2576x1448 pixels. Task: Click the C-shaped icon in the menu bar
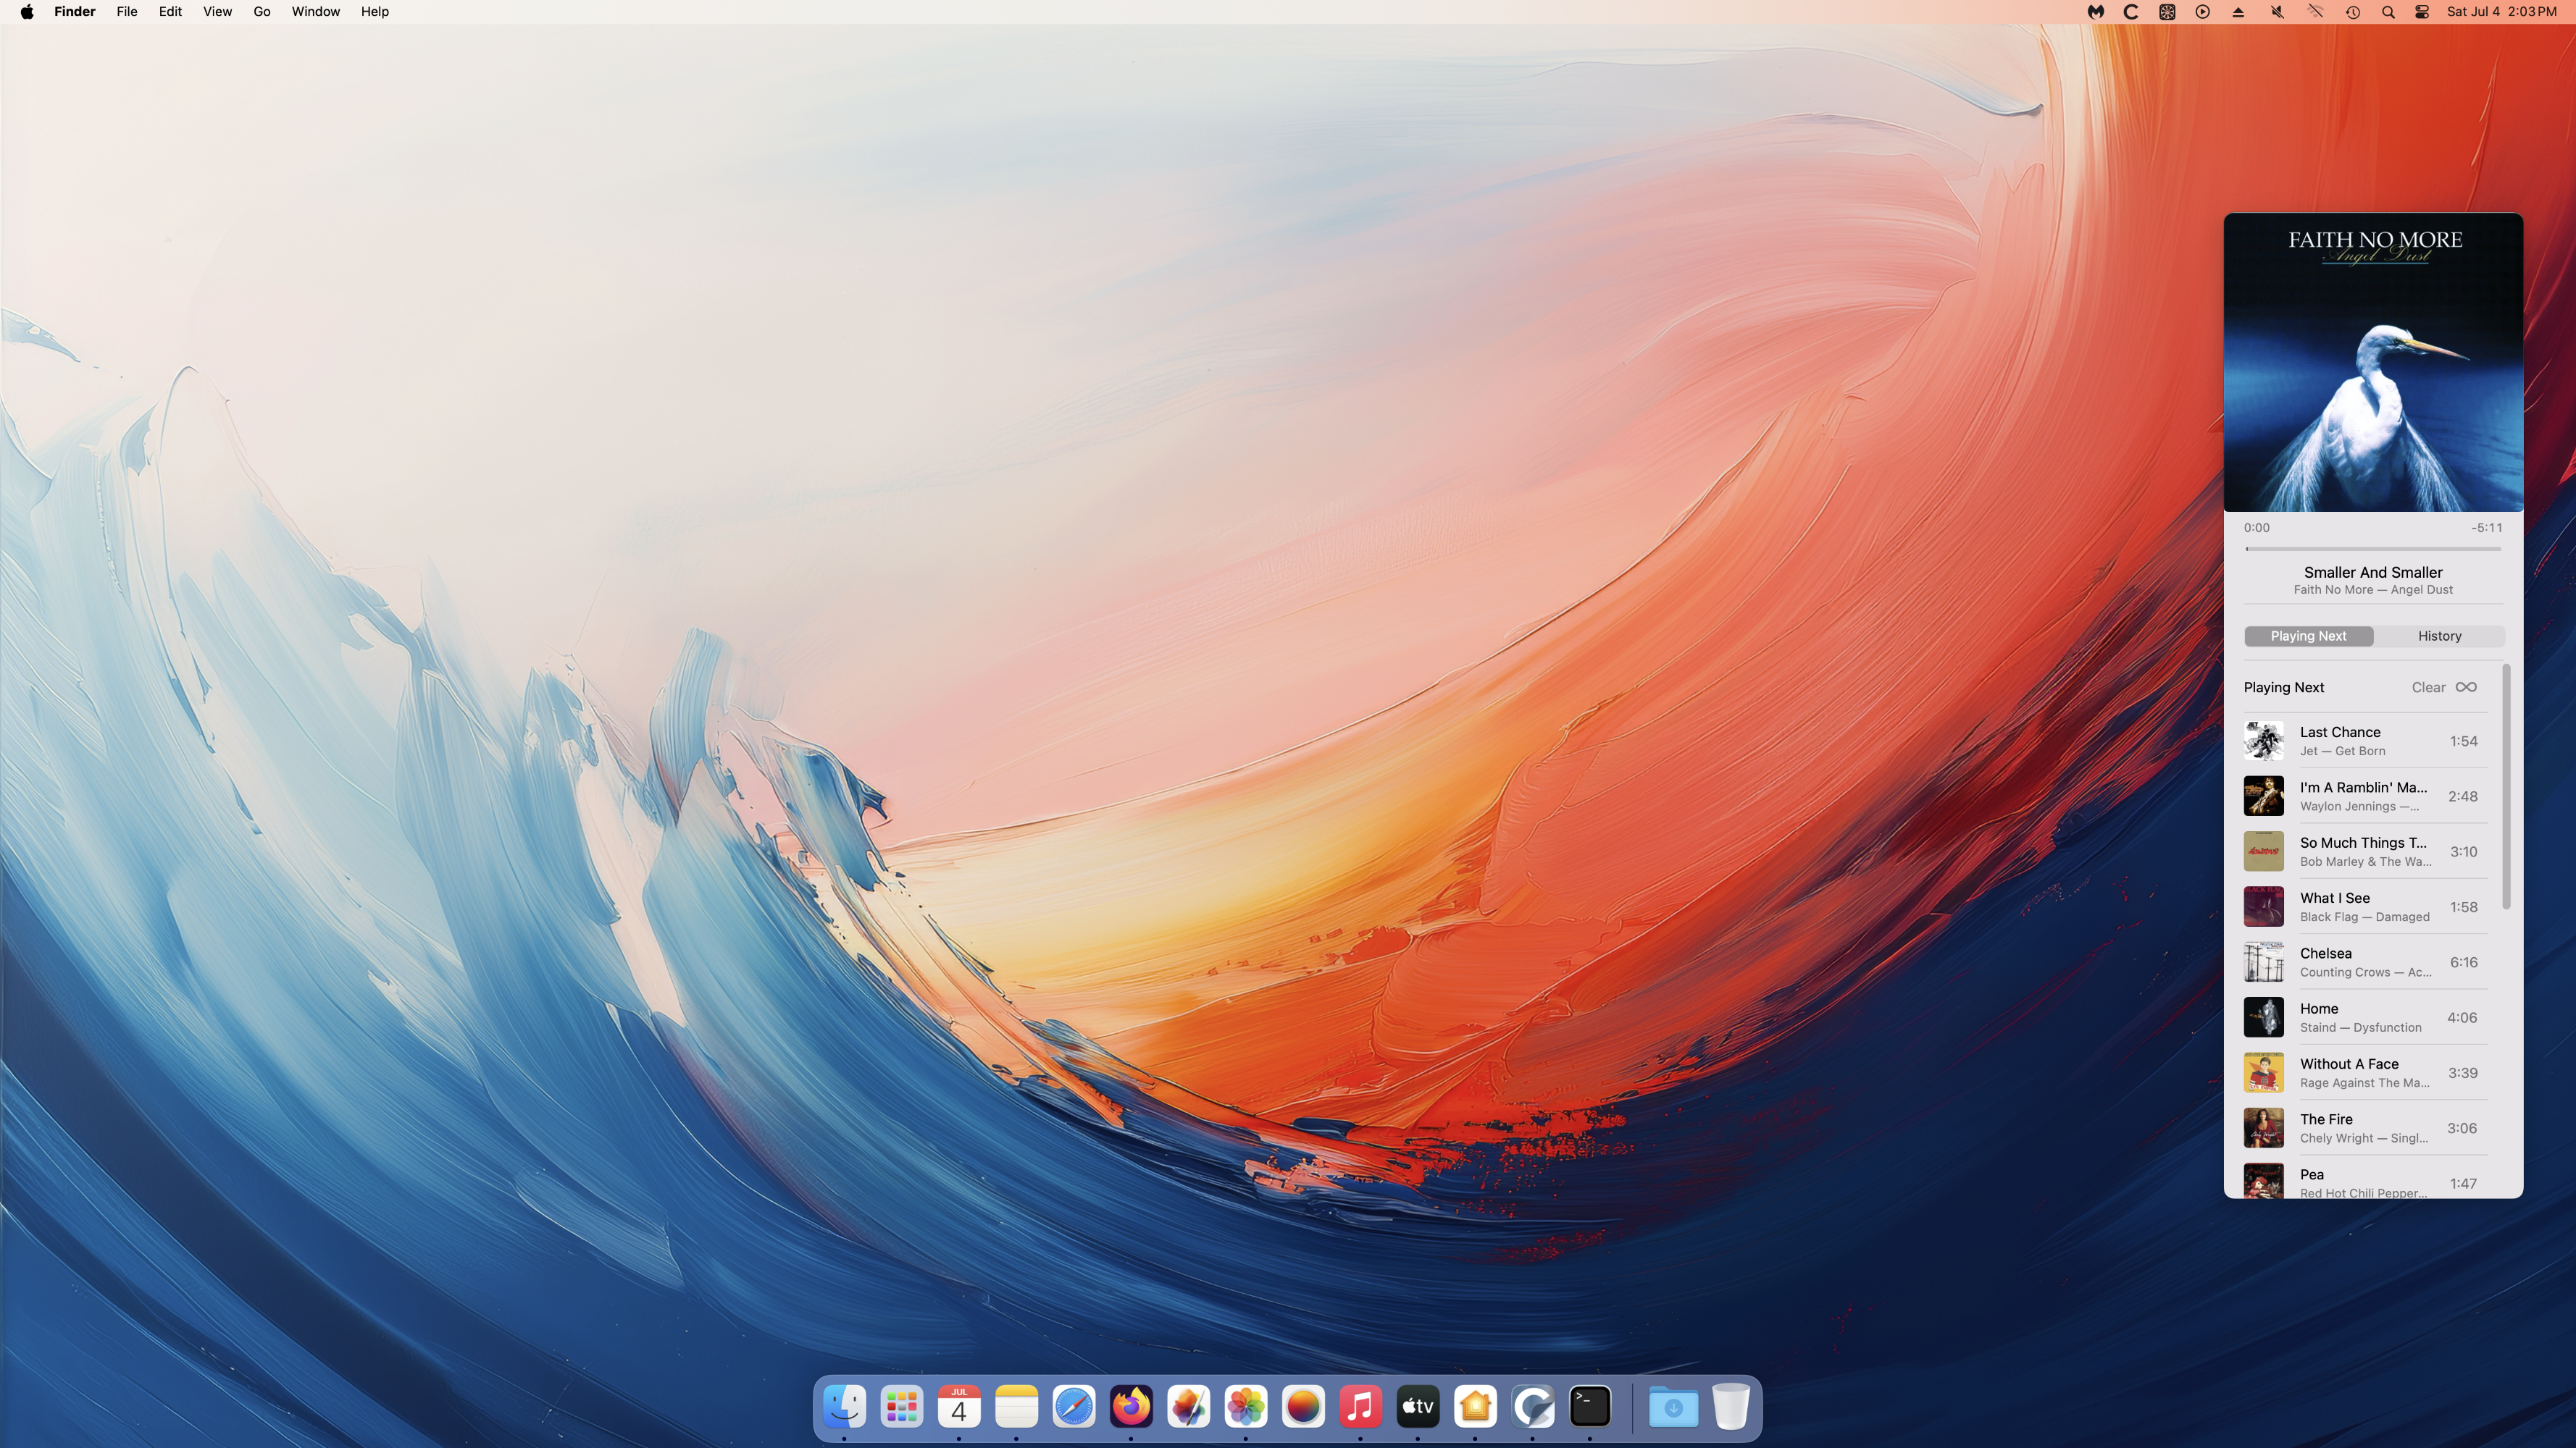click(x=2131, y=12)
